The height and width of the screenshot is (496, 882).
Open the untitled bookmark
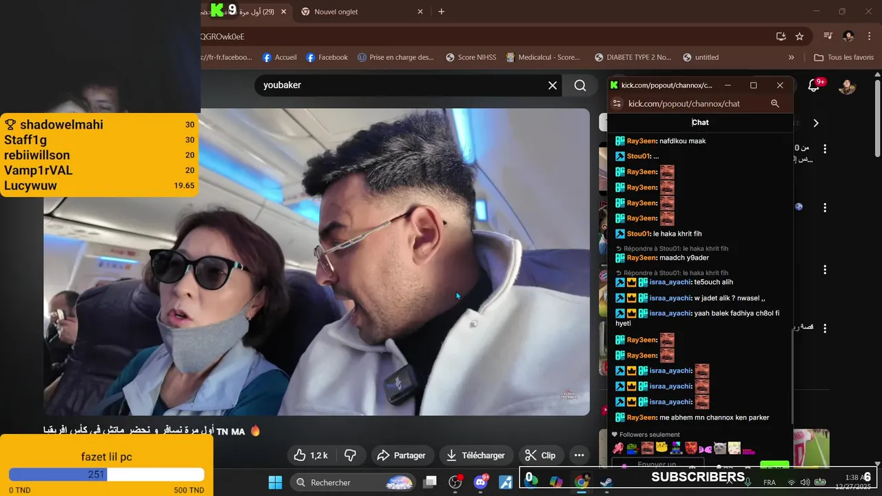[701, 57]
